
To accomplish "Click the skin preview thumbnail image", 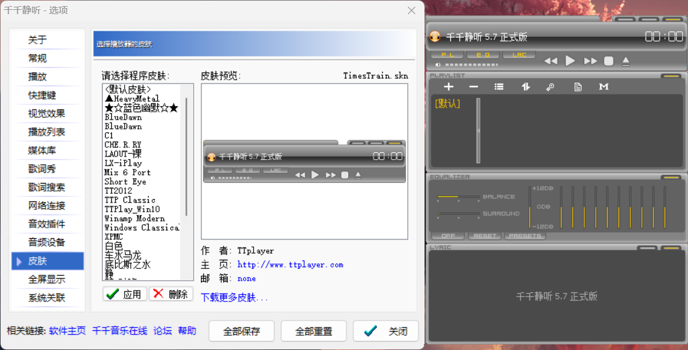I will pos(305,161).
